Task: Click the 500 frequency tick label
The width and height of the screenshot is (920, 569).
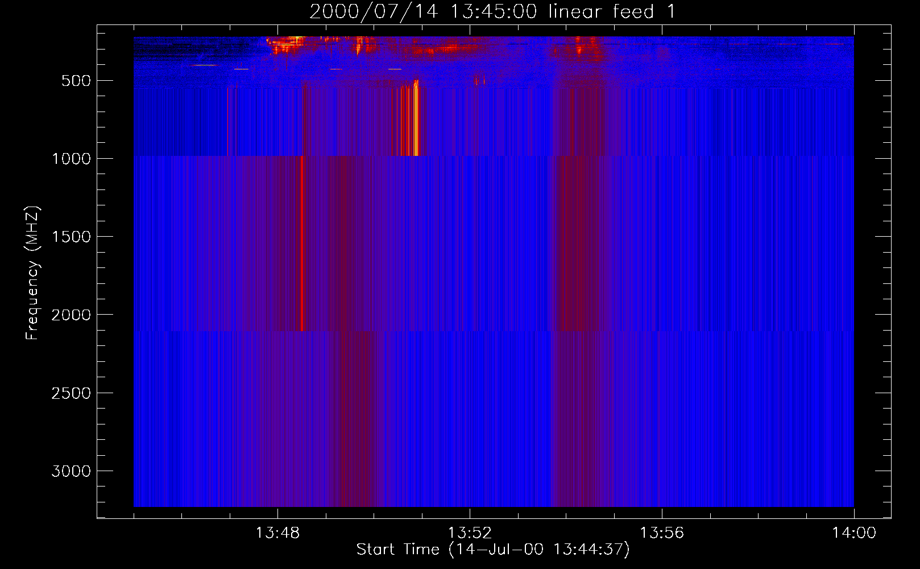Action: pyautogui.click(x=76, y=81)
